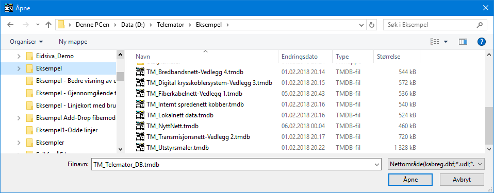Click the Eksempler folder icon in tree

(29, 143)
